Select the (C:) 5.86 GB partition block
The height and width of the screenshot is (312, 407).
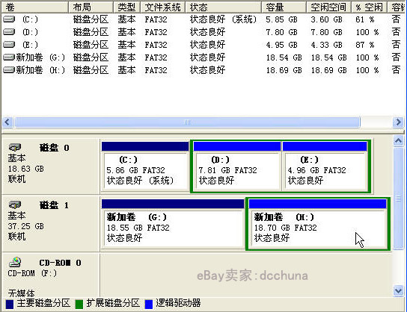[145, 166]
